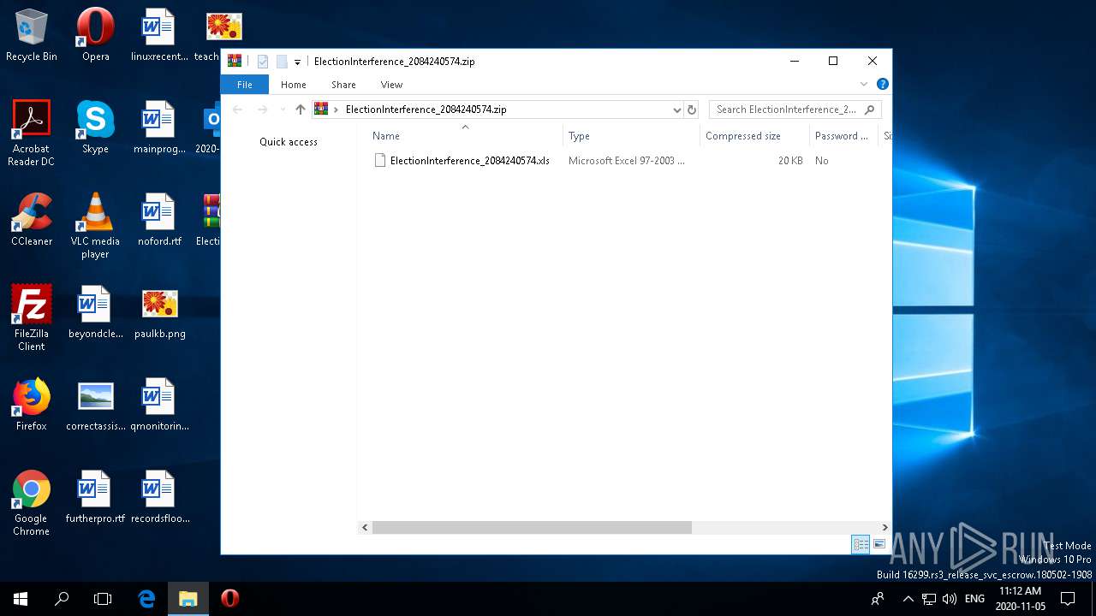Open furtherpro.rtf document icon

95,496
